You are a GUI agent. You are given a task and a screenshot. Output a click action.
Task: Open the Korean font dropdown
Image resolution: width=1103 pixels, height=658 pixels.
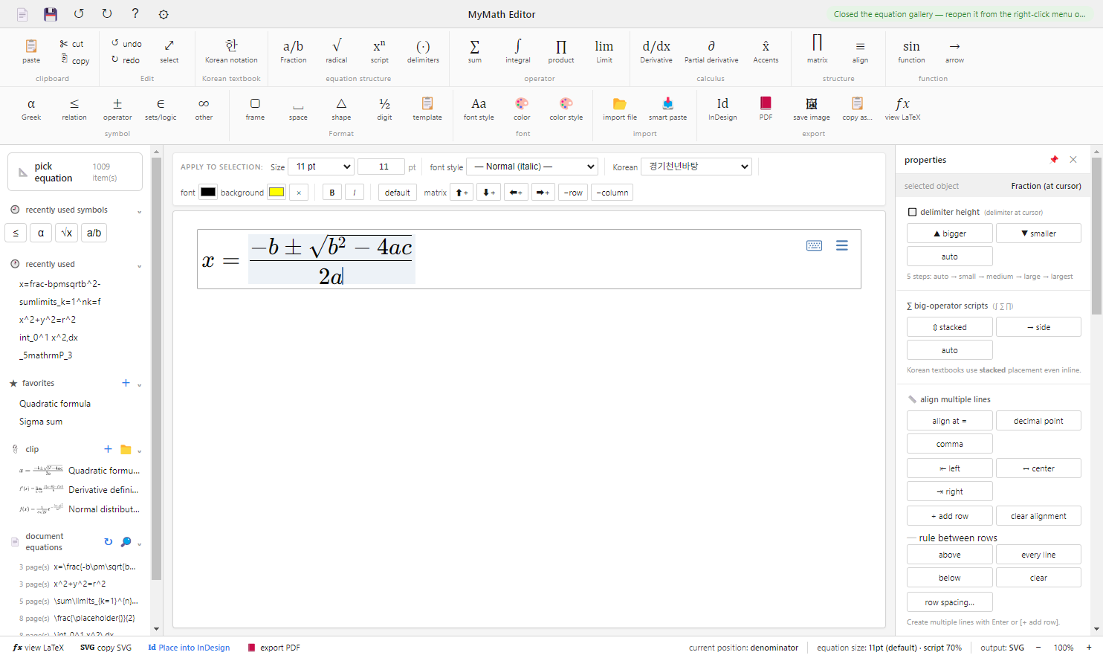[696, 167]
